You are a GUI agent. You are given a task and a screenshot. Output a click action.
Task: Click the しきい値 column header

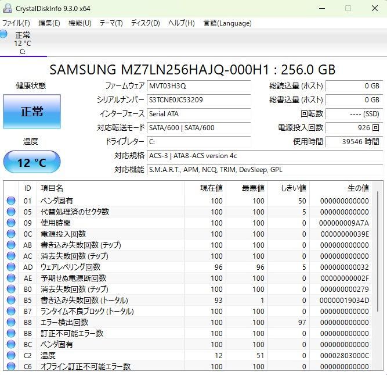(288, 188)
